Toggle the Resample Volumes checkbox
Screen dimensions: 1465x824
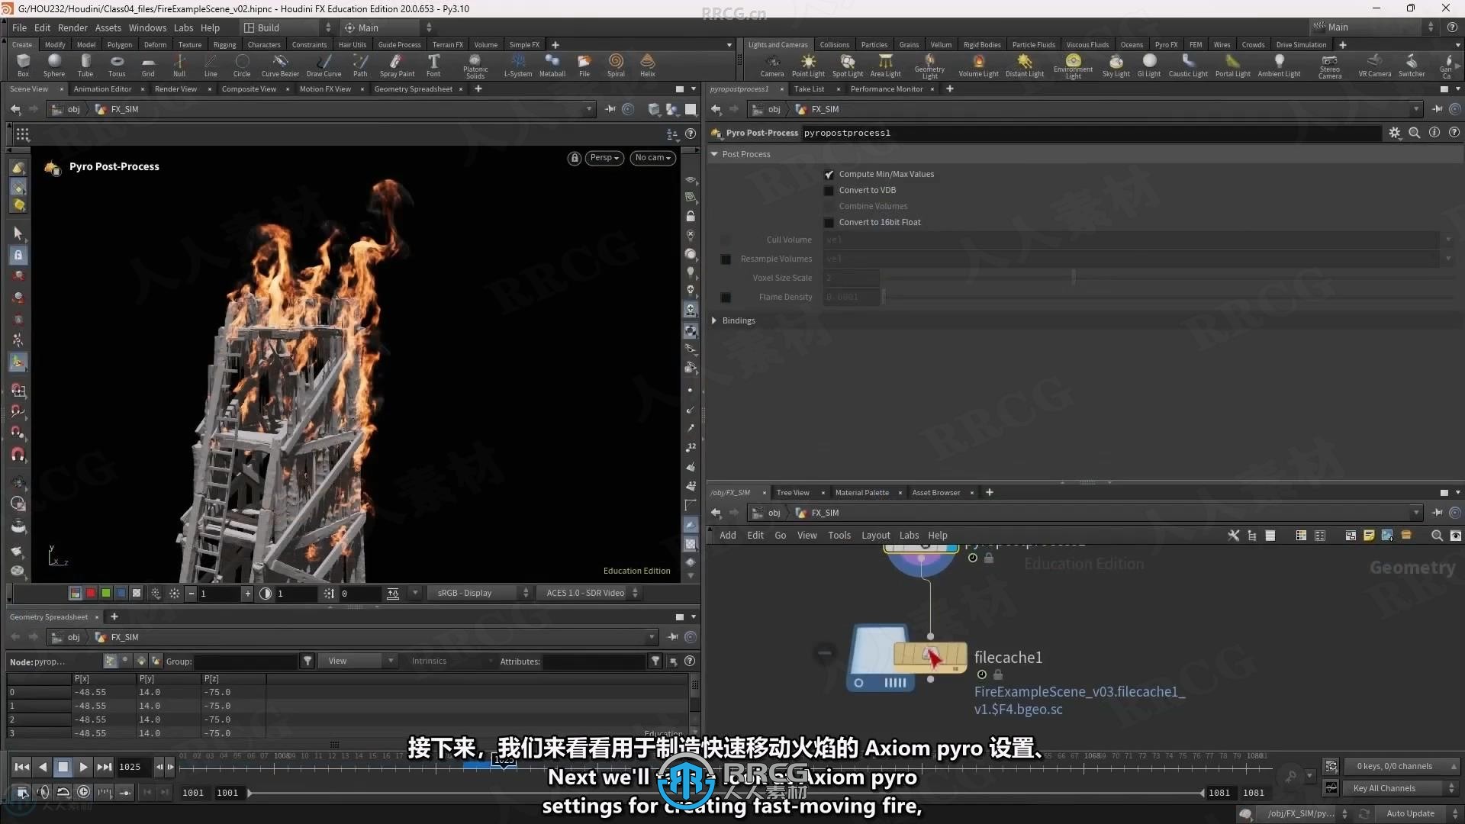click(726, 259)
